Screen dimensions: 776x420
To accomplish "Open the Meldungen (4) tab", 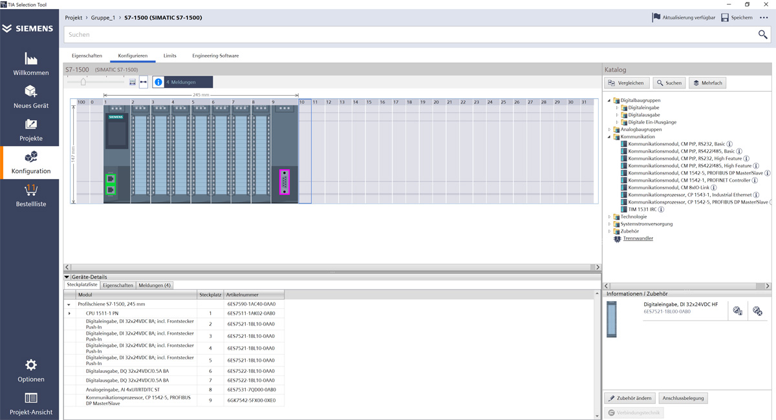I will (x=155, y=285).
